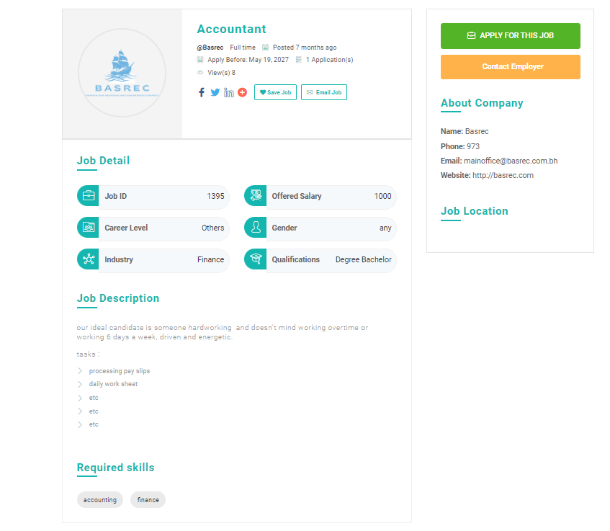Image resolution: width=610 pixels, height=531 pixels.
Task: Click the Career Level icon
Action: 89,228
